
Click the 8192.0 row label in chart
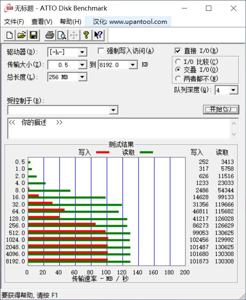tap(15, 261)
